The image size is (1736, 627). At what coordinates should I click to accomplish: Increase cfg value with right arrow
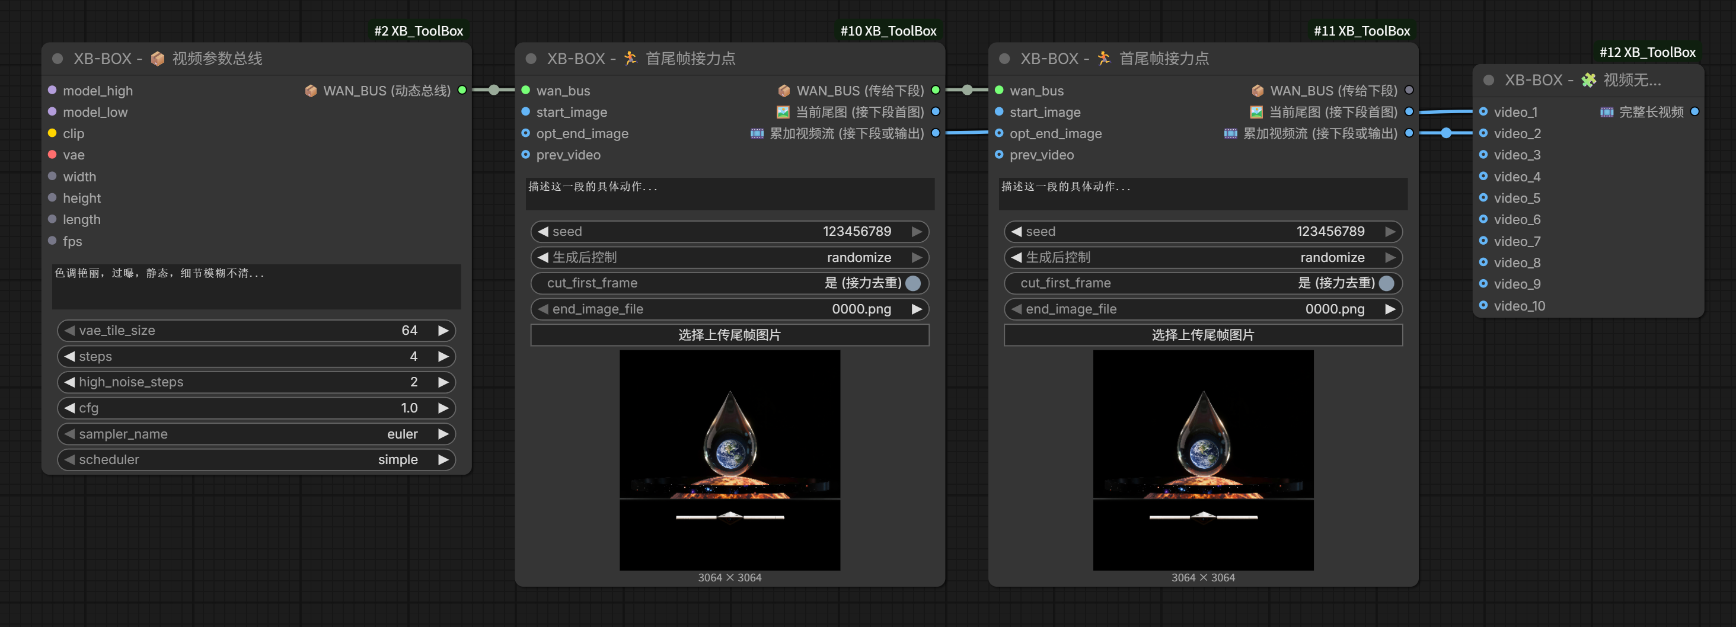pos(443,408)
